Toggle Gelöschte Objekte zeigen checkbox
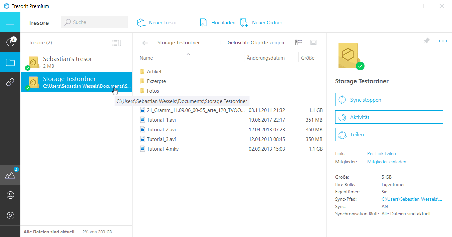Image resolution: width=452 pixels, height=237 pixels. [223, 43]
